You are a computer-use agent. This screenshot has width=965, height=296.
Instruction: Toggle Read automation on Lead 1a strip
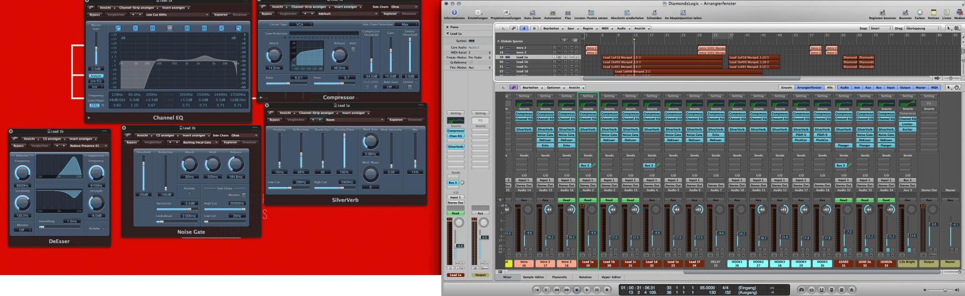pos(588,200)
